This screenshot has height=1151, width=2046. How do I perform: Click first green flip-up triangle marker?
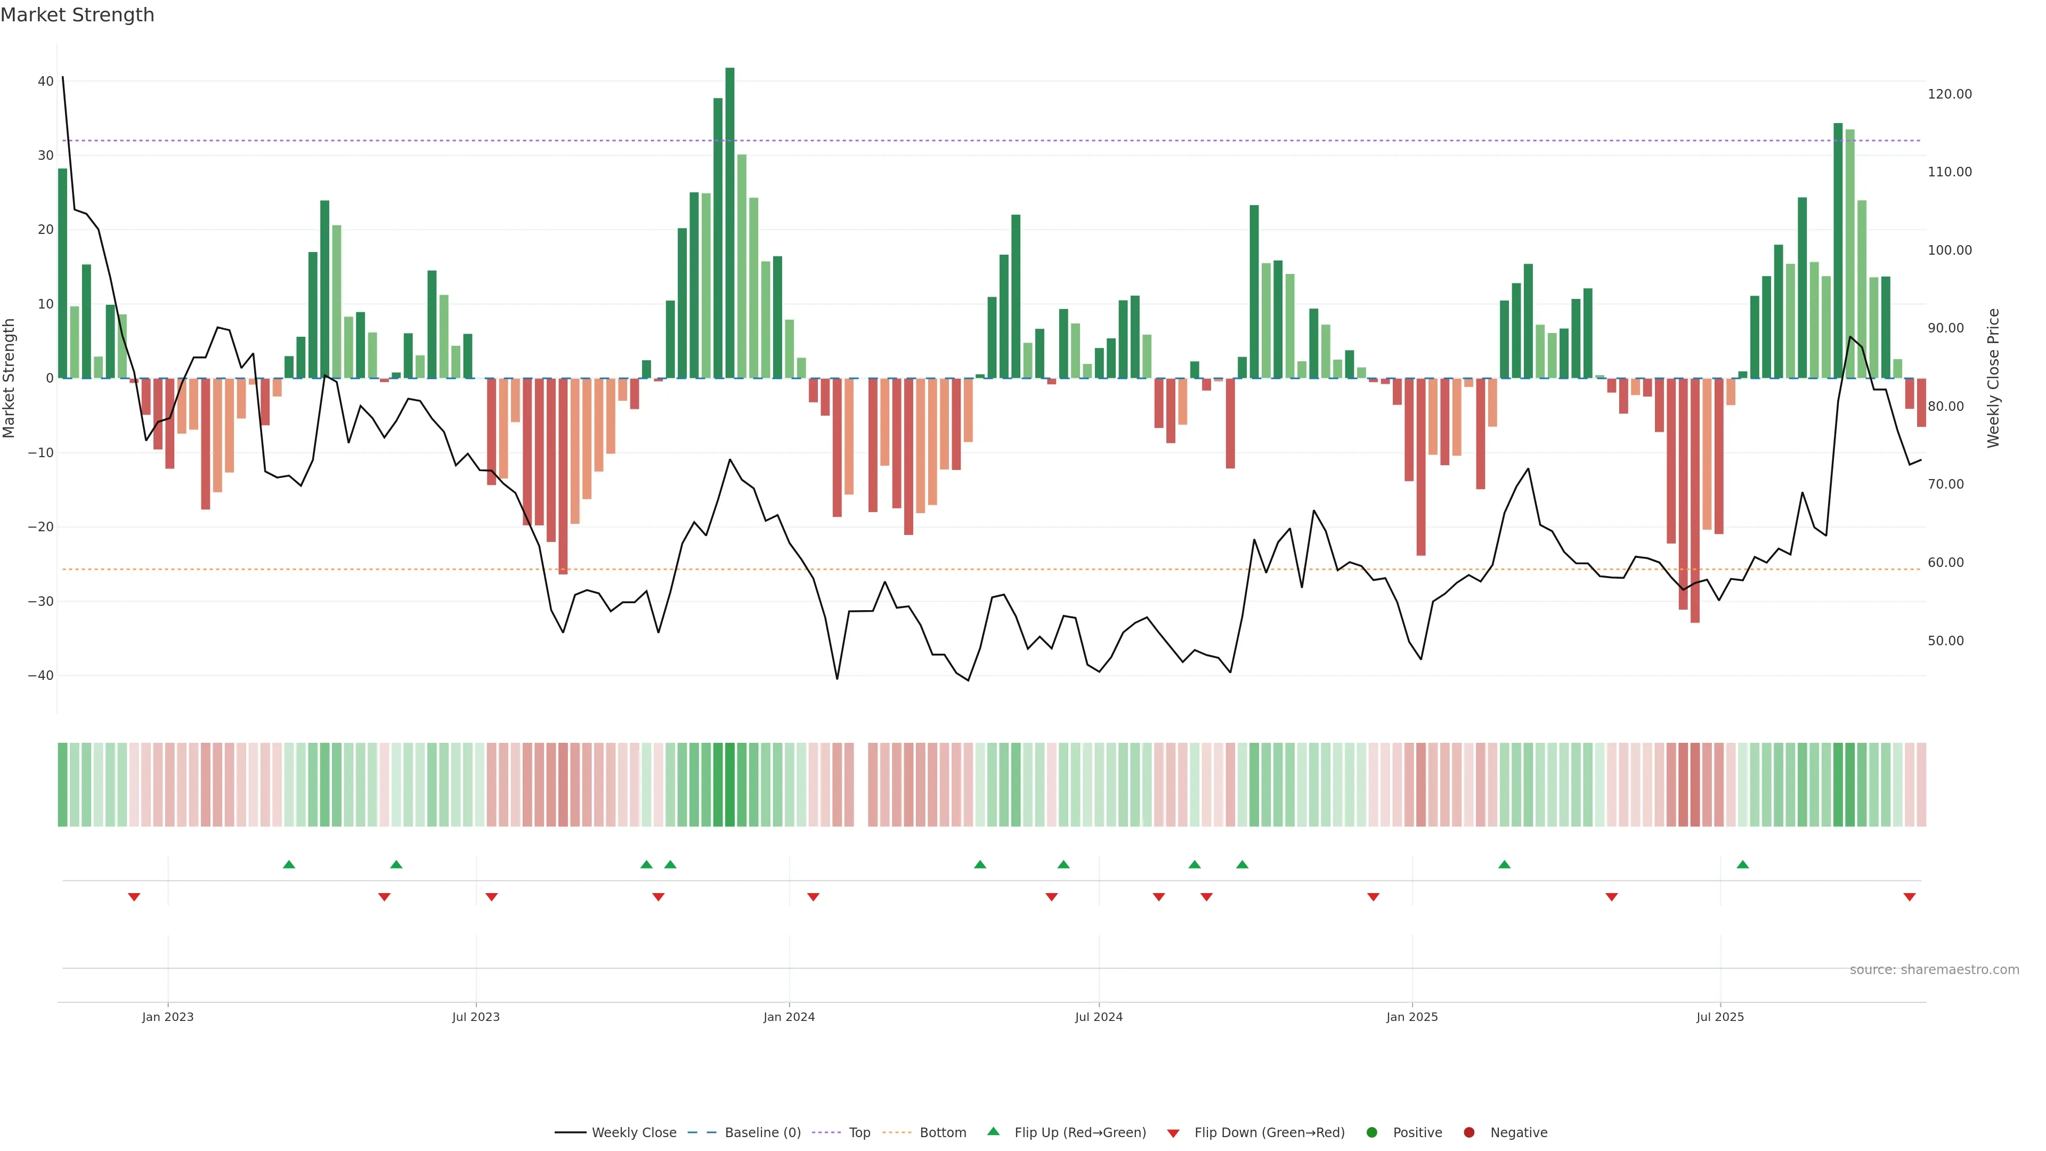coord(289,864)
